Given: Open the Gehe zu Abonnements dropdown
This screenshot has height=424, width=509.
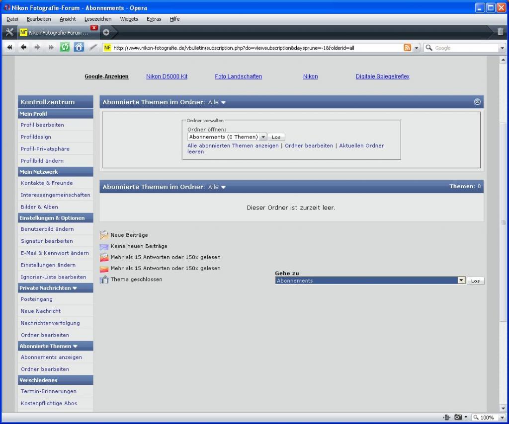Looking at the screenshot, I should (x=370, y=281).
